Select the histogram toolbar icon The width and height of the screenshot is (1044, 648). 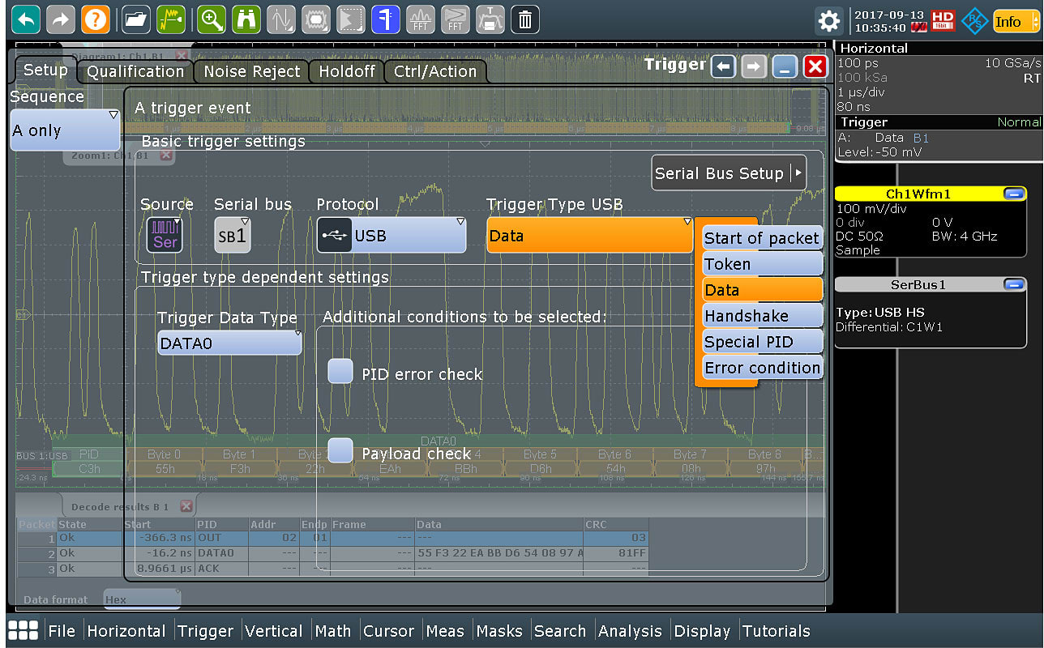(x=351, y=19)
